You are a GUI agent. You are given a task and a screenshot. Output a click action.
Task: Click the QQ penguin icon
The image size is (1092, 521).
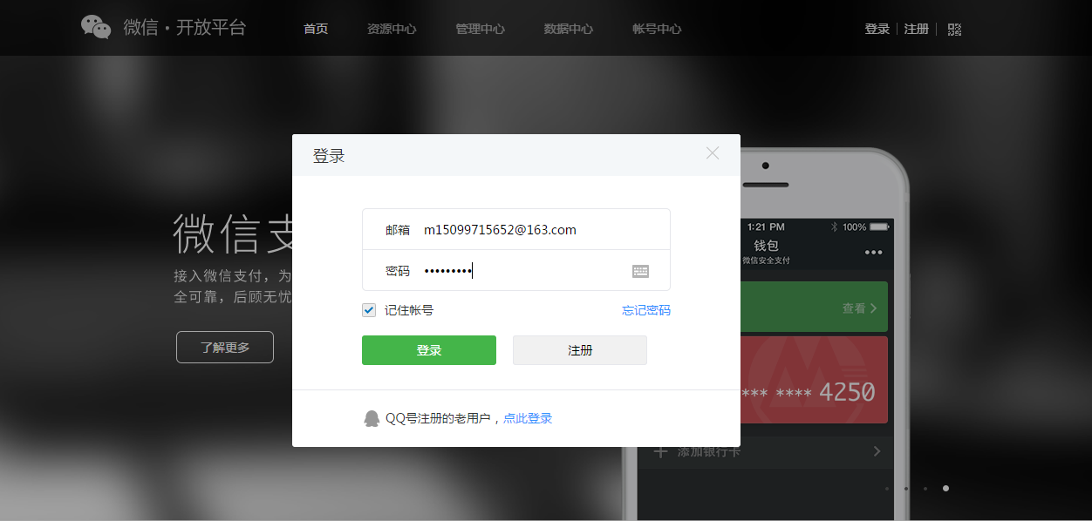(x=372, y=418)
